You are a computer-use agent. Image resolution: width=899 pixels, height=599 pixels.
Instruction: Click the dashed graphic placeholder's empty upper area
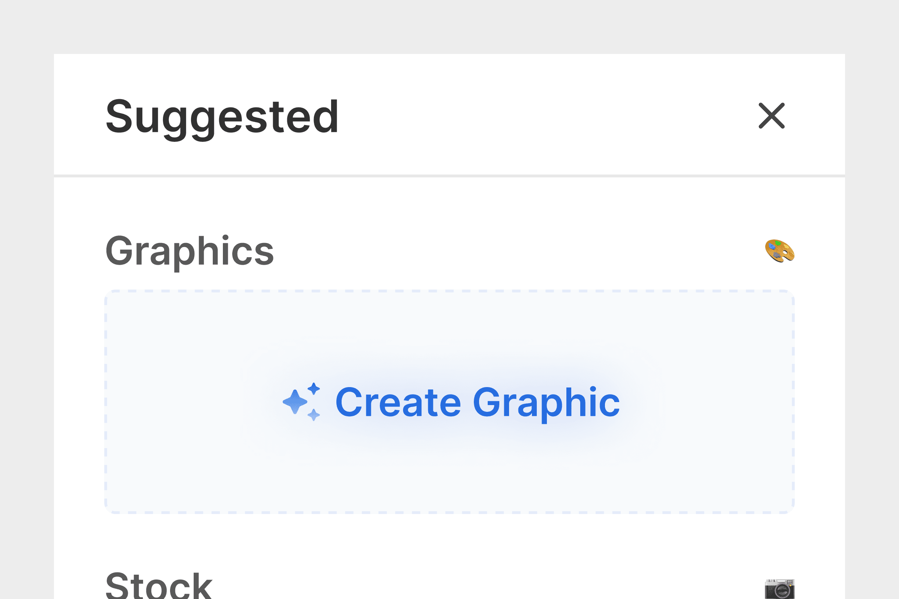click(449, 325)
